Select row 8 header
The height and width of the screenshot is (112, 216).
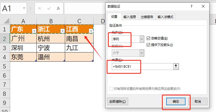[5, 94]
